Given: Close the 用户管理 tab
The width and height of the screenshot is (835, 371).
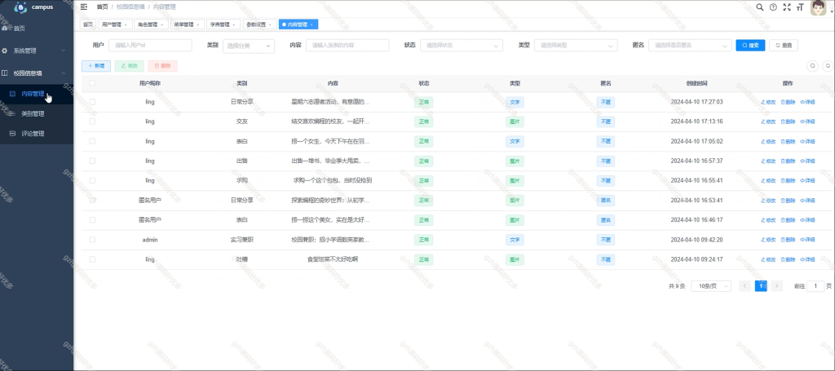Looking at the screenshot, I should [125, 24].
